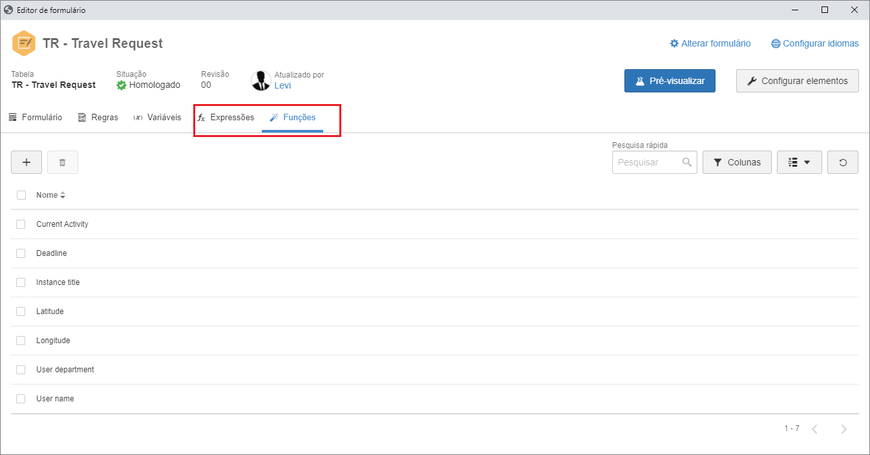Viewport: 870px width, 455px height.
Task: Click the green Homologado status icon
Action: [121, 85]
